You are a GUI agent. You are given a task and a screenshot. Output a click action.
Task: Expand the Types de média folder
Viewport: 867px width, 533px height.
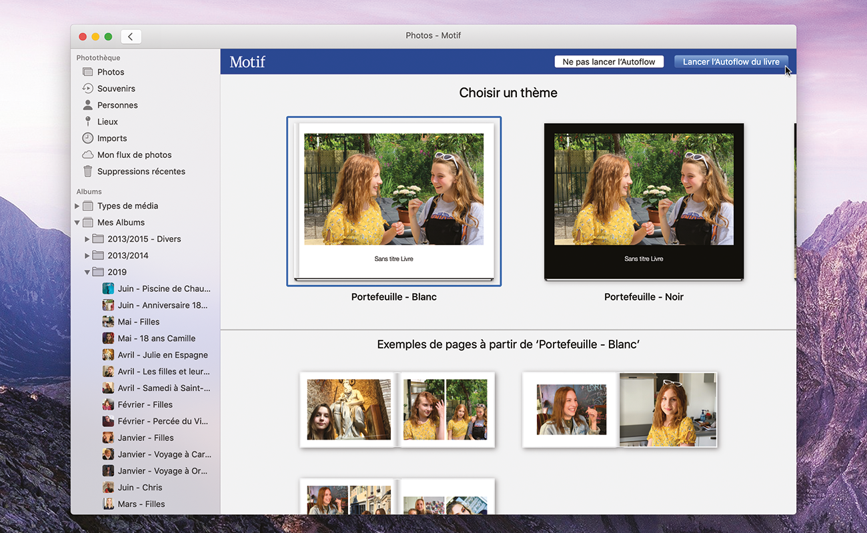(77, 206)
